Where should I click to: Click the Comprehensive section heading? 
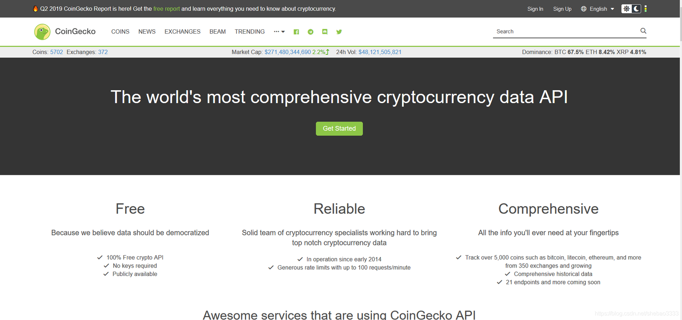(548, 209)
